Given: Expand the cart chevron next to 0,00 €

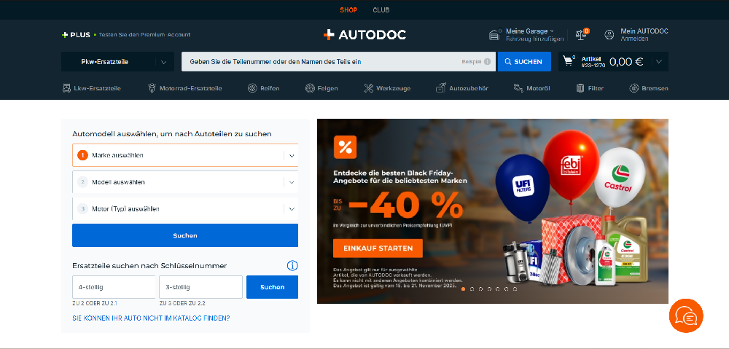Looking at the screenshot, I should point(659,61).
